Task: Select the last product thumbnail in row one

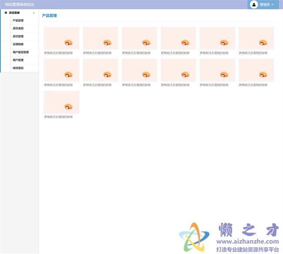Action: coord(256,38)
